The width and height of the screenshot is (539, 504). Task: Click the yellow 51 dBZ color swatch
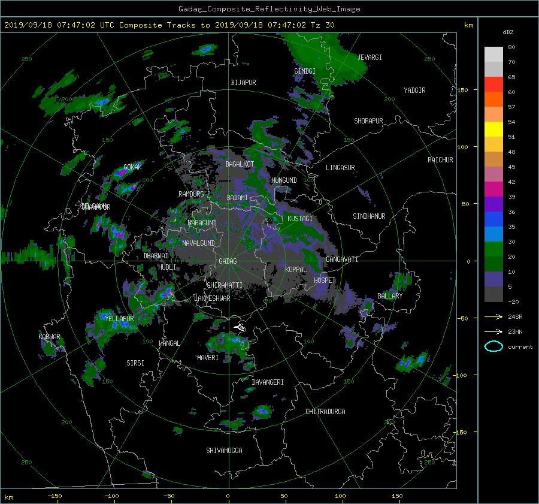(493, 129)
